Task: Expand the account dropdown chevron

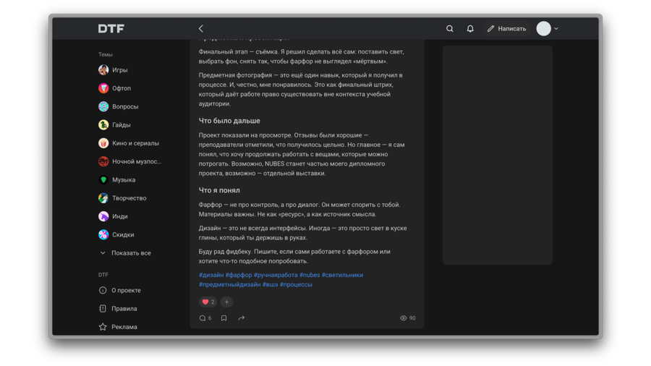Action: (x=556, y=29)
